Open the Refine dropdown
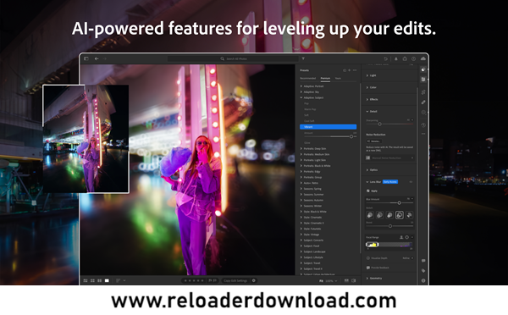 pos(408,258)
